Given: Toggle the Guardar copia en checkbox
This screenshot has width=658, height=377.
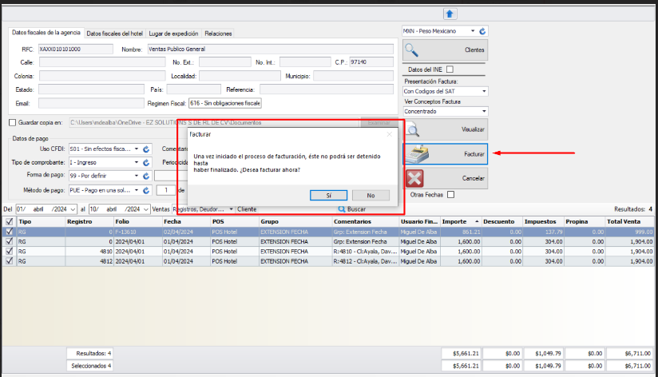Looking at the screenshot, I should (x=12, y=122).
